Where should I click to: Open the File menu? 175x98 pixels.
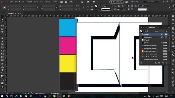coord(7,2)
